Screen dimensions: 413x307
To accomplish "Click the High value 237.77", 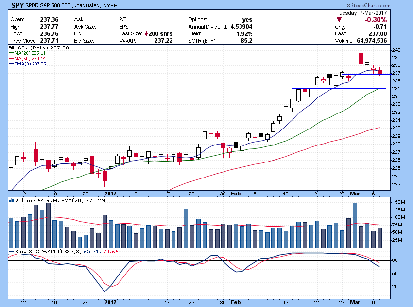I will (49, 27).
